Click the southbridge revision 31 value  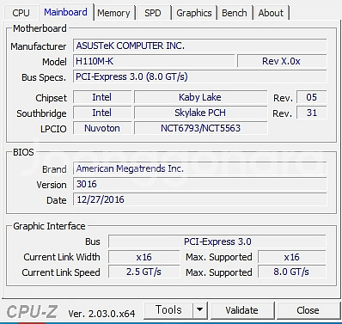[312, 113]
